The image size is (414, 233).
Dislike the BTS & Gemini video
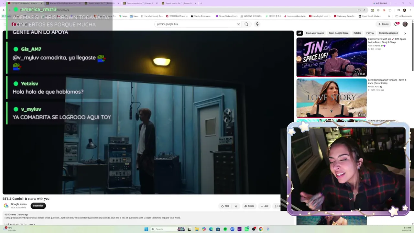tap(236, 206)
